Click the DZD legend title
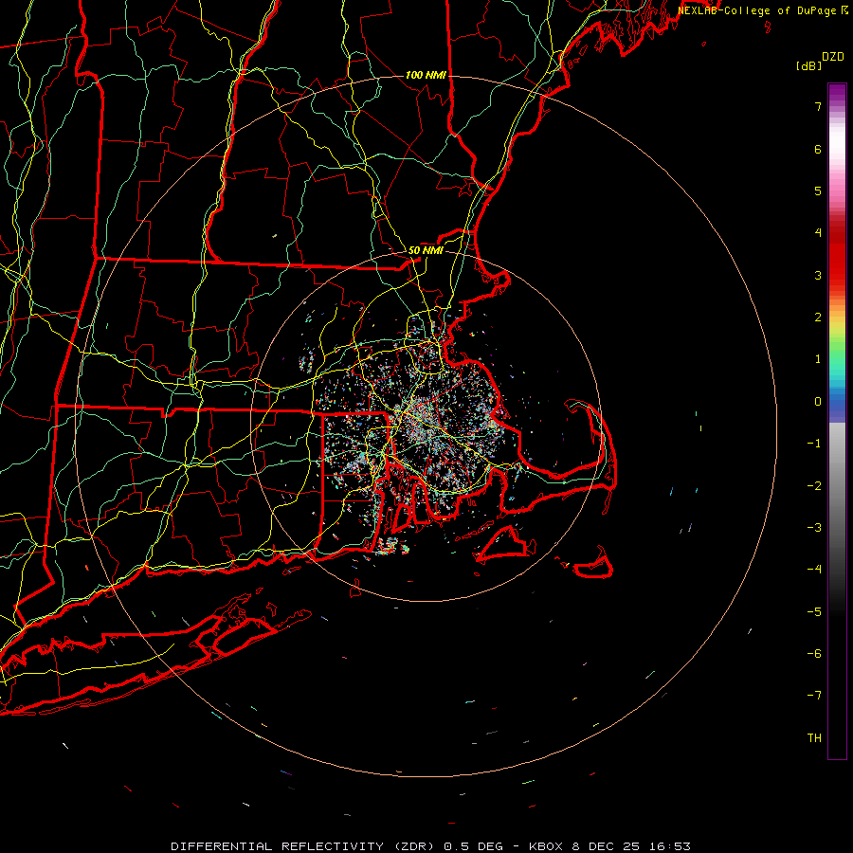853x853 pixels. pyautogui.click(x=833, y=57)
